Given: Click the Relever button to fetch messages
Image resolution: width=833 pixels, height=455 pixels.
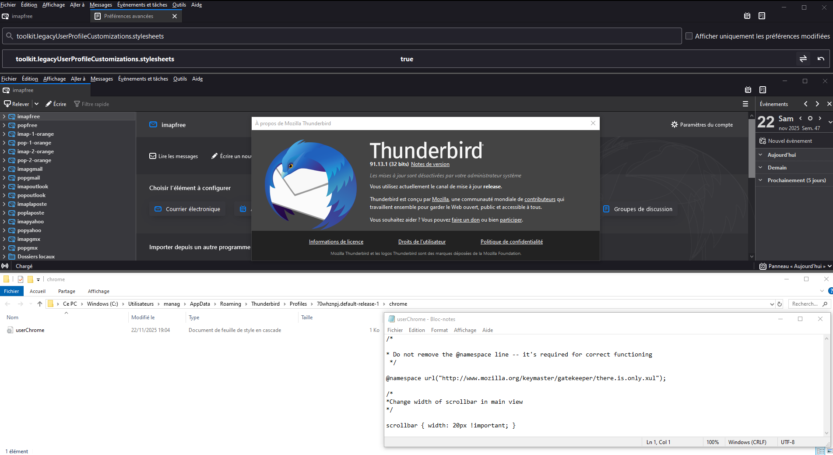Looking at the screenshot, I should click(x=17, y=104).
